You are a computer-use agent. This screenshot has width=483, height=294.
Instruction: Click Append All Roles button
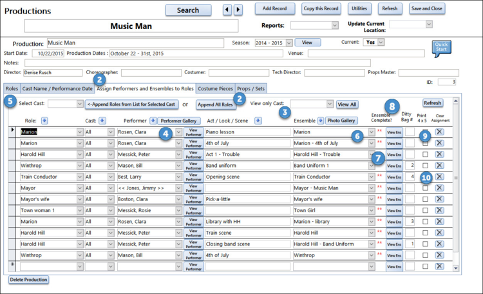215,104
